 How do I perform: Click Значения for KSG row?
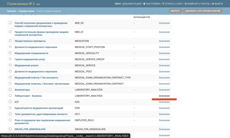(x=164, y=102)
